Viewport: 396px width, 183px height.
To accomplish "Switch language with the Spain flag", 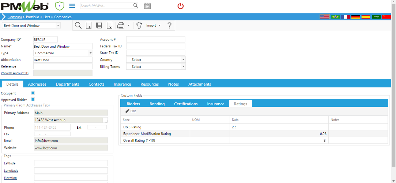I will point(366,17).
